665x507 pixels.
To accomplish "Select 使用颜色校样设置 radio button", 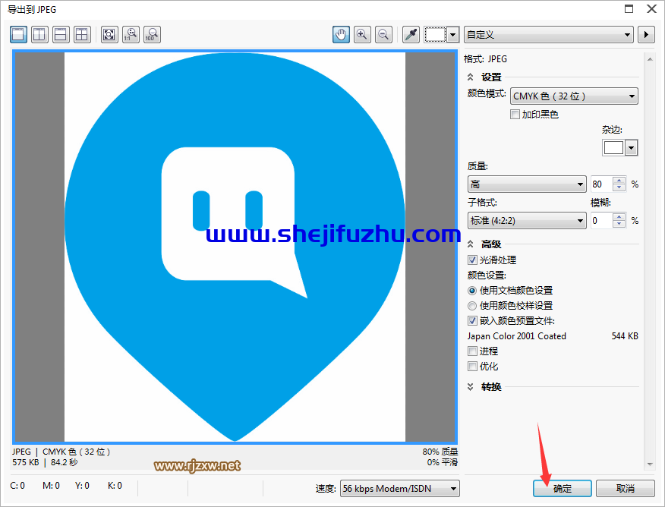I will pyautogui.click(x=472, y=306).
